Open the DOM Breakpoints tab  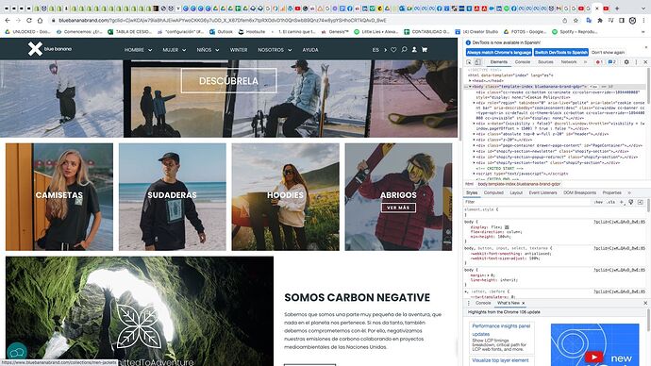[x=579, y=193]
